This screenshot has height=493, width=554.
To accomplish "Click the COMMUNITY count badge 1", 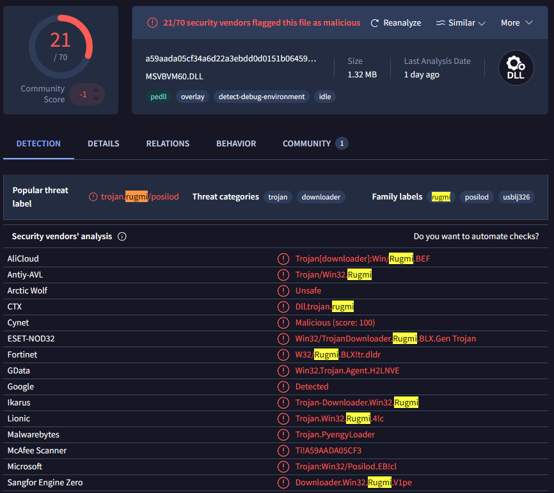I will pos(342,143).
